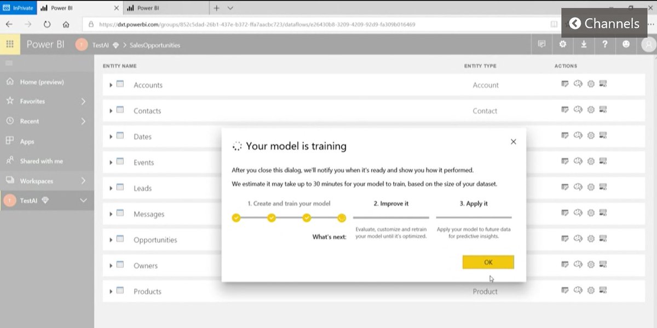This screenshot has width=657, height=328.
Task: Expand the Accounts entity row
Action: click(111, 85)
